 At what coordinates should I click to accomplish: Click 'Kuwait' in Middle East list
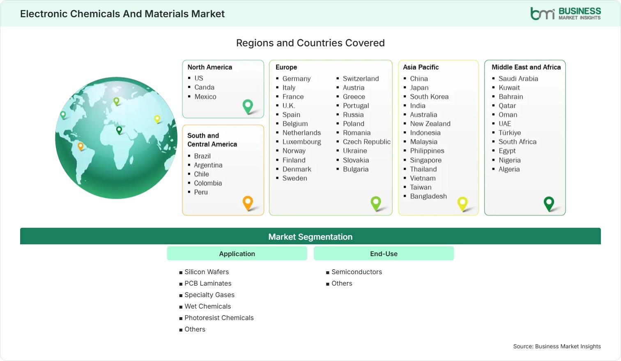coord(509,88)
